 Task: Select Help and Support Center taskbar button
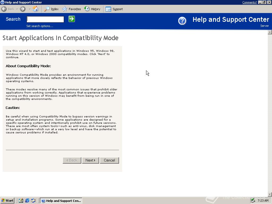(61, 201)
